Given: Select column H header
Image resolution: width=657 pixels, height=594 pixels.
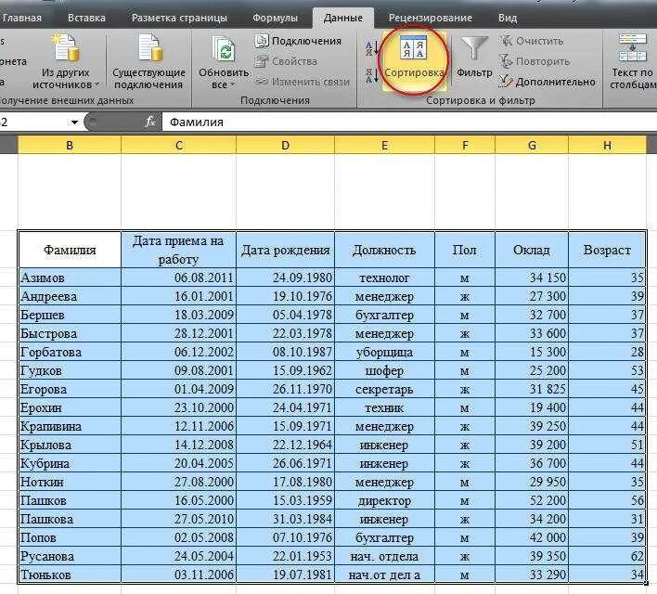Looking at the screenshot, I should [x=607, y=145].
